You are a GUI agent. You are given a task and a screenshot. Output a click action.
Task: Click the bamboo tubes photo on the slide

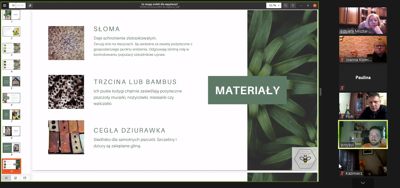[x=66, y=92]
